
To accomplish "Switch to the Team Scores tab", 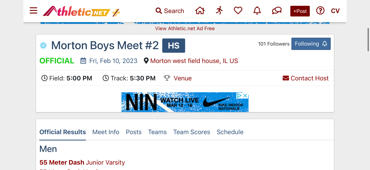I will point(192,132).
